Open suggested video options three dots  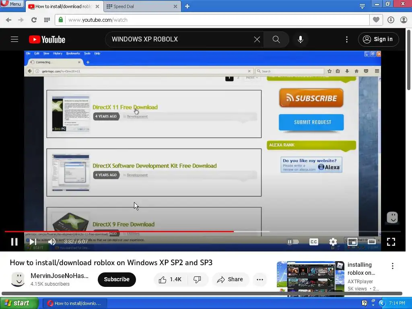[393, 266]
